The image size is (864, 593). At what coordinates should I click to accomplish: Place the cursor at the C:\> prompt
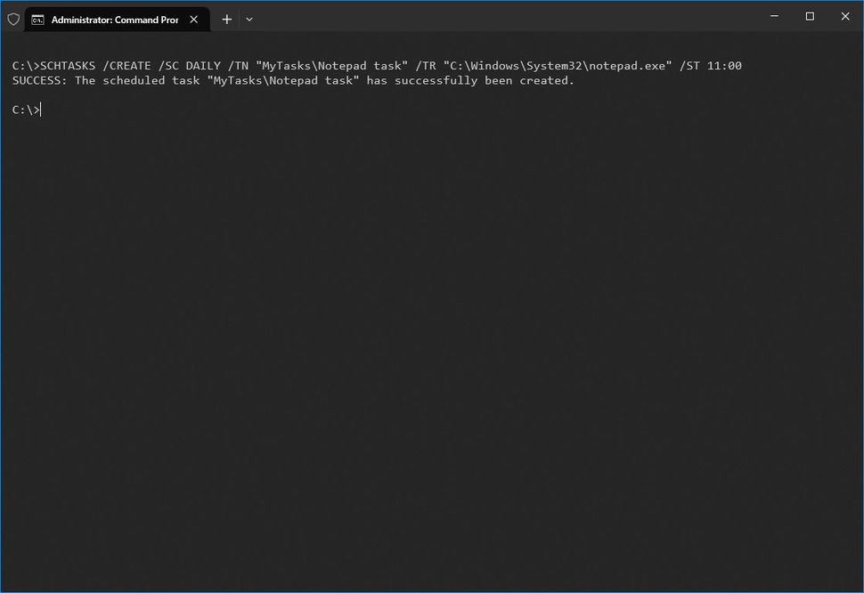(24, 109)
